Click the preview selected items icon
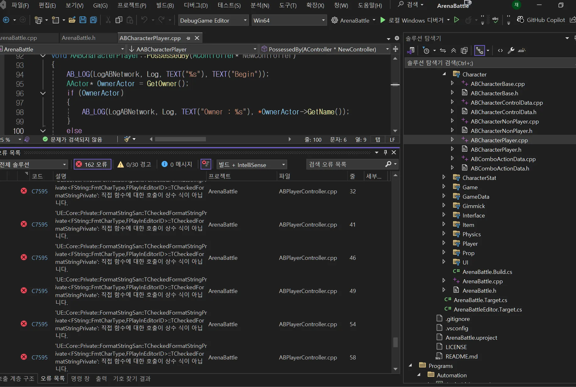Image resolution: width=576 pixels, height=387 pixels. click(522, 50)
